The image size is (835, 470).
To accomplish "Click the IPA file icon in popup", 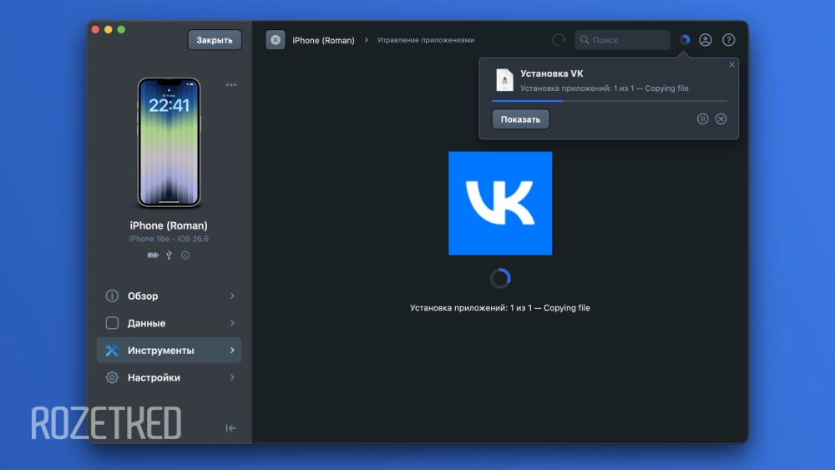I will 504,80.
